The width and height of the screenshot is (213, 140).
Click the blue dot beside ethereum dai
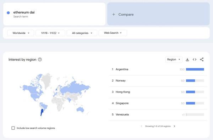tap(8, 13)
